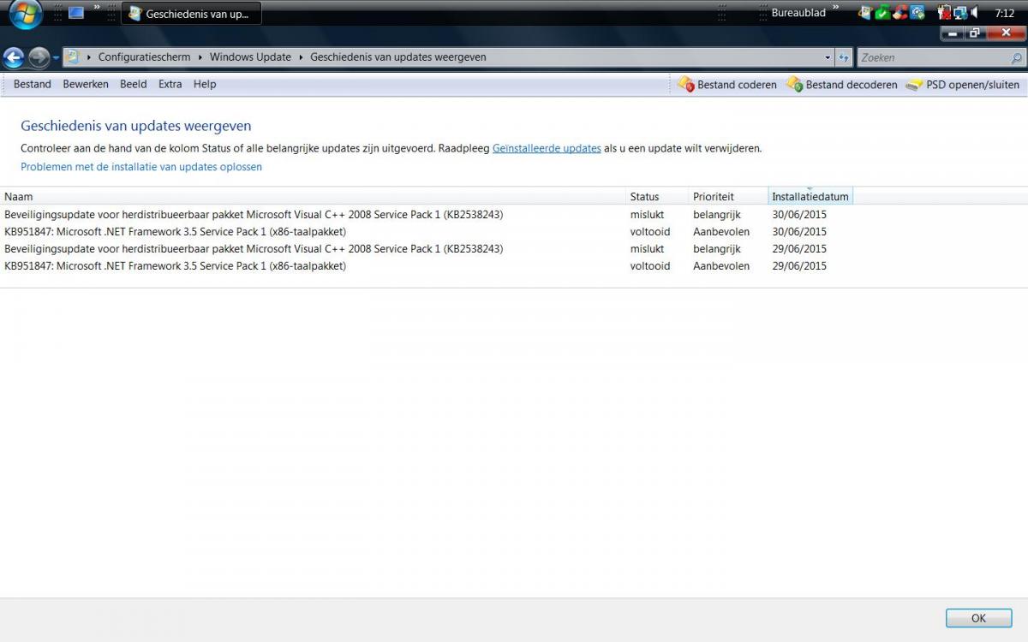Open 'Problemen met de installatie van updates oplossen'
Screen dimensions: 1028x642
point(141,167)
